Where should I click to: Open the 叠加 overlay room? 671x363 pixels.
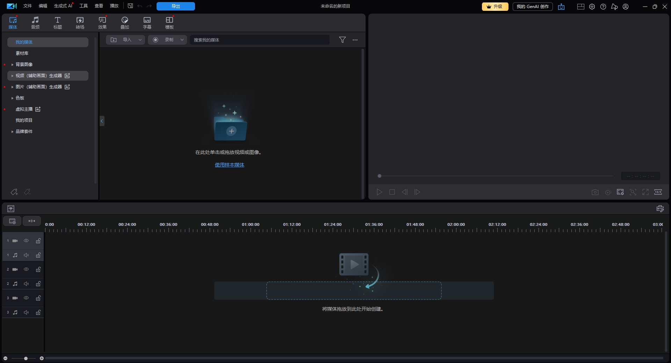(x=125, y=23)
